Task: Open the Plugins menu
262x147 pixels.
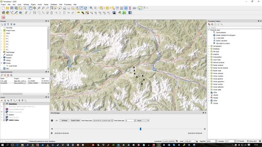Action: tap(33, 4)
